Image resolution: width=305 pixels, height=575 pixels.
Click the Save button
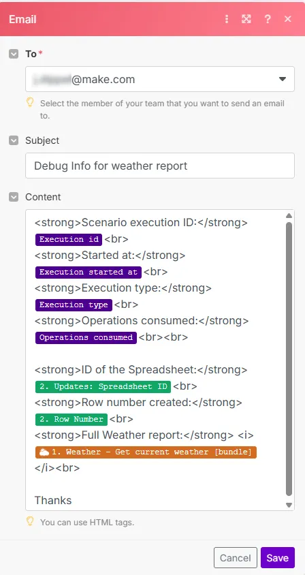pyautogui.click(x=278, y=558)
